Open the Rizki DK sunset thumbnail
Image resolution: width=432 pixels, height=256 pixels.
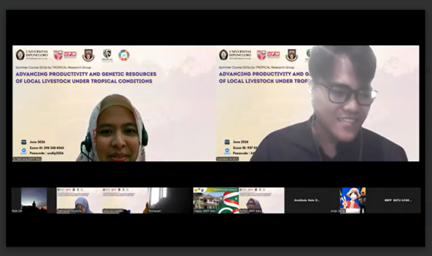34,201
